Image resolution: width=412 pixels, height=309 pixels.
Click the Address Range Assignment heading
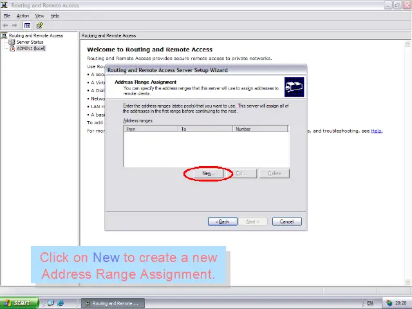(x=145, y=82)
